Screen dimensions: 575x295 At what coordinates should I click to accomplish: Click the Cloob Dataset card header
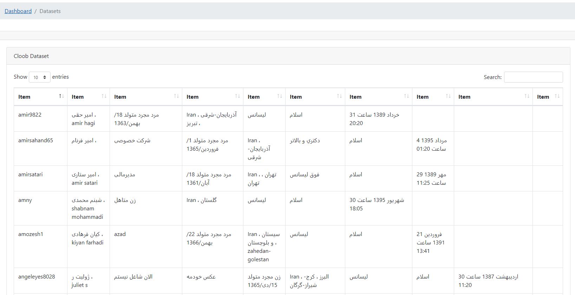coord(288,56)
